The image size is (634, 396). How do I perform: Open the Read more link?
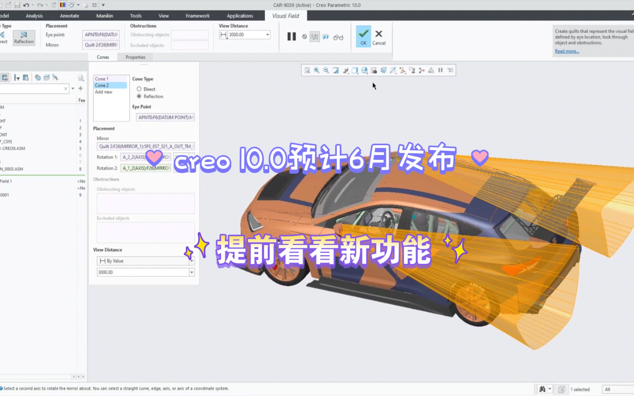(x=566, y=51)
